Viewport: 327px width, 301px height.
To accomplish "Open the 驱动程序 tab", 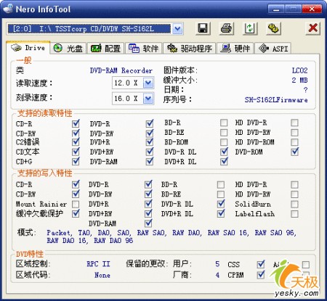I will [190, 49].
